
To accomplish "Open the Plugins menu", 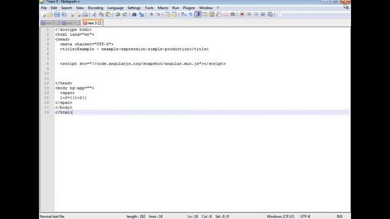I will click(x=189, y=8).
